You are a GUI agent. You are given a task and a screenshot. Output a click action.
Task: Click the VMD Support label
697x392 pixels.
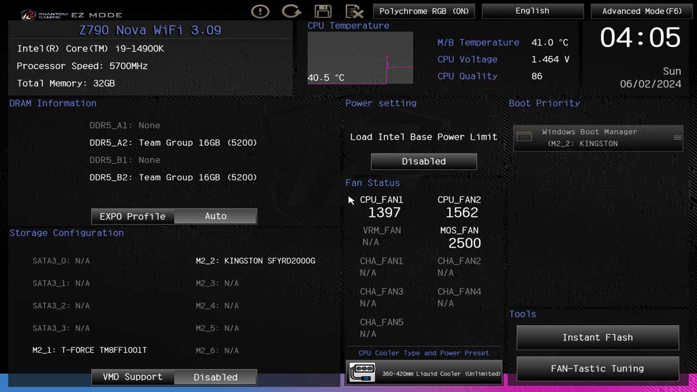coord(132,377)
